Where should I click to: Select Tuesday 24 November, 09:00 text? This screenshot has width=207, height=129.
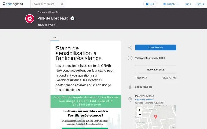(x=150, y=58)
